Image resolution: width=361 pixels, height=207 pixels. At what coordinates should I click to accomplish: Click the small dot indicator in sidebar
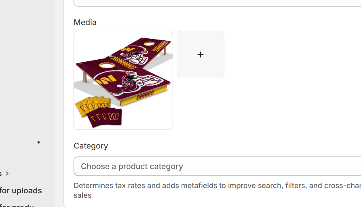coord(39,142)
